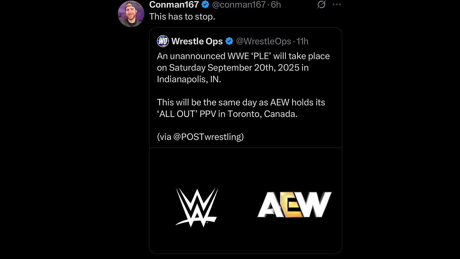460x259 pixels.
Task: Select the "This has to stop." text
Action: point(182,17)
